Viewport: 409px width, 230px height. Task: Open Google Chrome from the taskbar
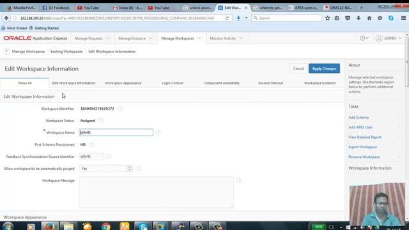pyautogui.click(x=106, y=226)
